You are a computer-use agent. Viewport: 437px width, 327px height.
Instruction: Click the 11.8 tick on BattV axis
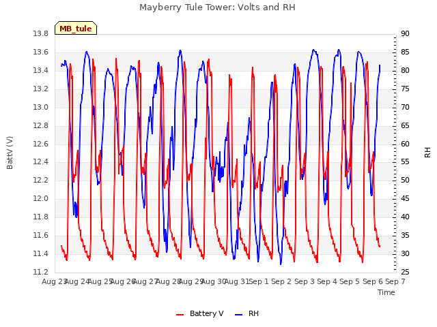pos(40,217)
